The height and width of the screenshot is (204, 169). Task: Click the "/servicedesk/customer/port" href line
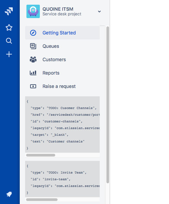tap(65, 115)
